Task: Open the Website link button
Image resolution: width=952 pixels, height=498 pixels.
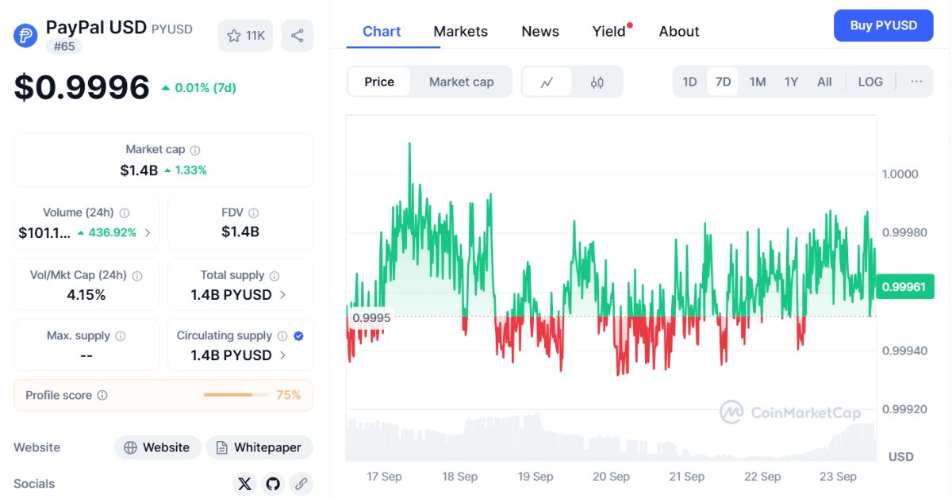Action: 157,447
